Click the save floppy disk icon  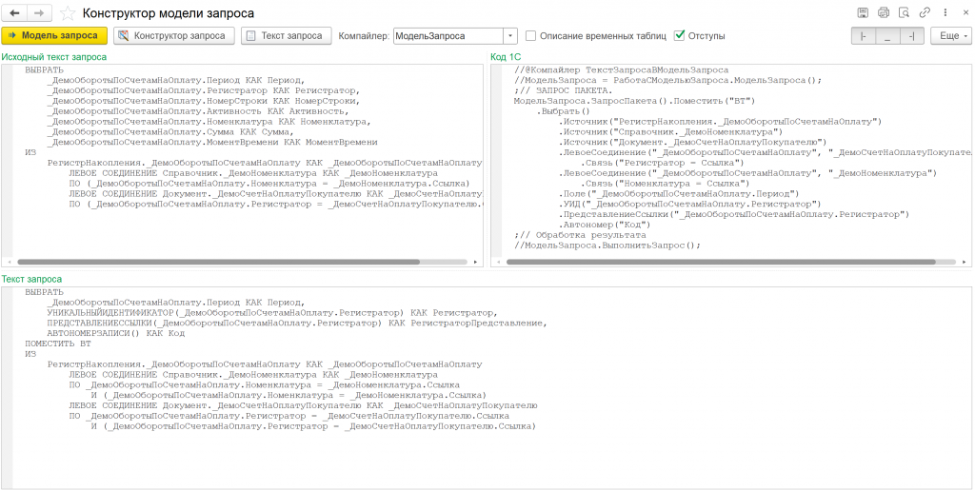863,12
